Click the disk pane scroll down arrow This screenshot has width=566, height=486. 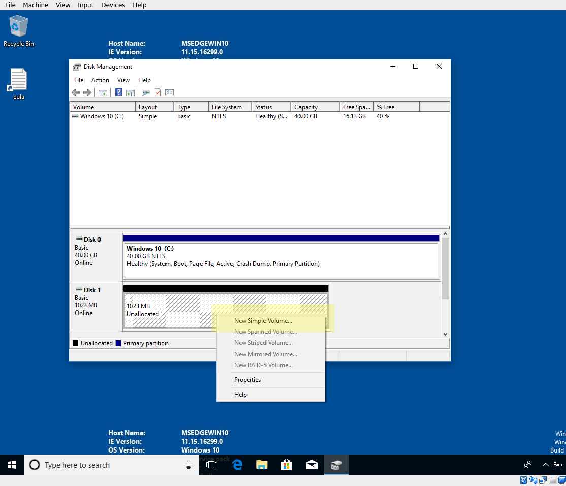[445, 334]
